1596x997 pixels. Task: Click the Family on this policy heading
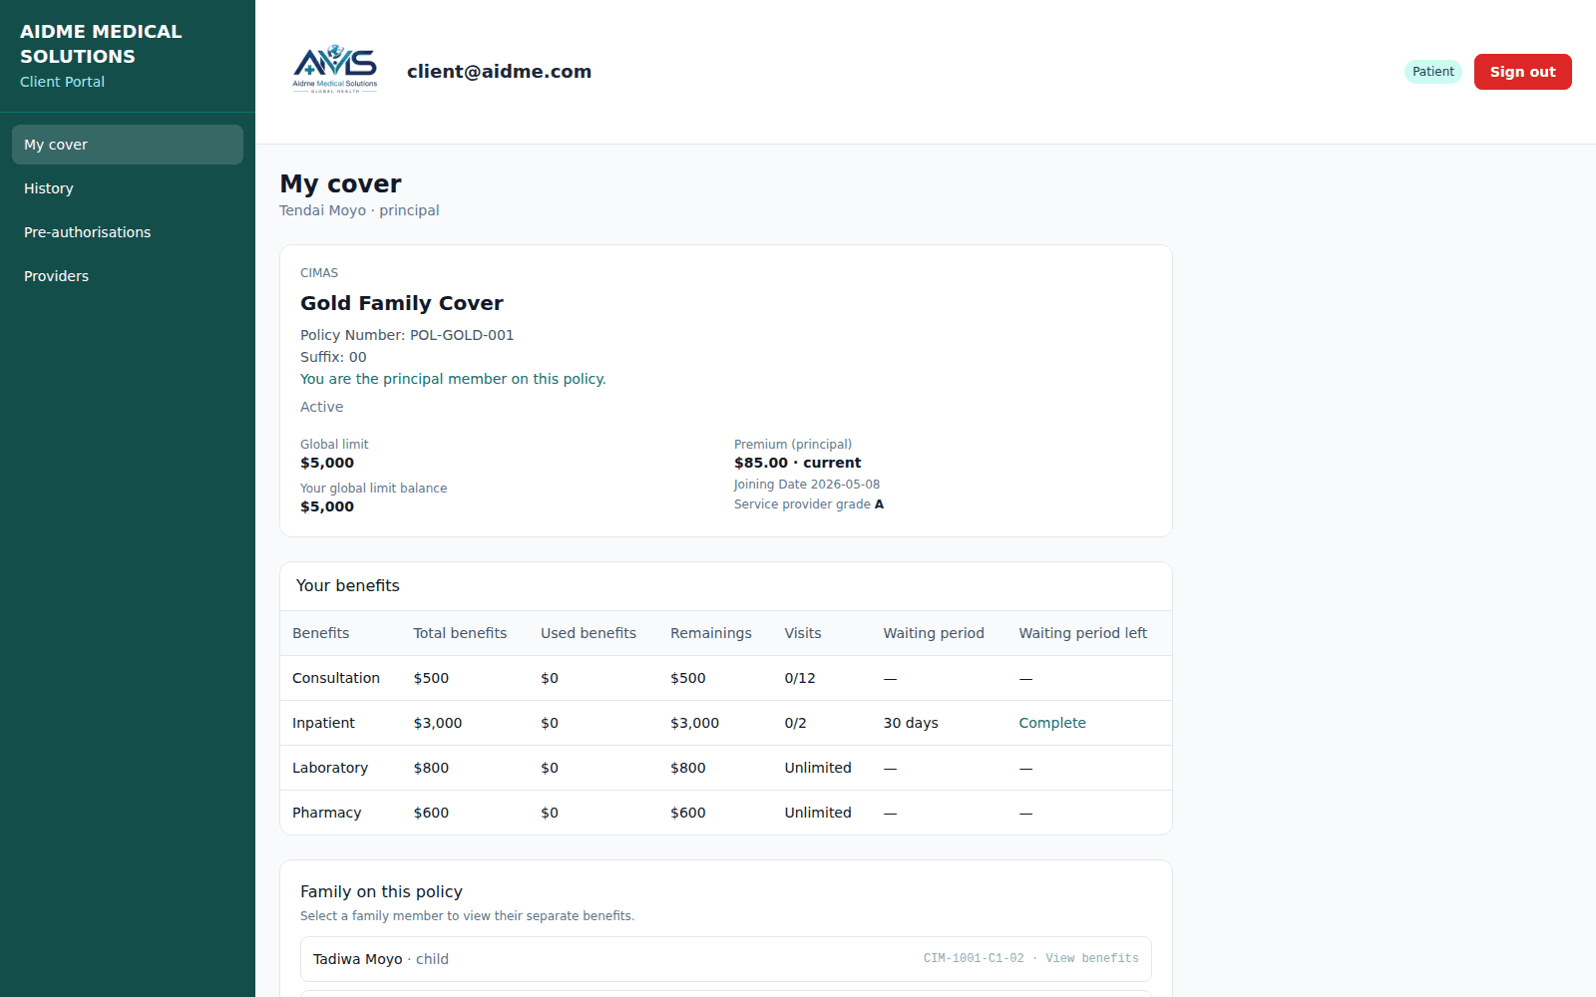[381, 892]
